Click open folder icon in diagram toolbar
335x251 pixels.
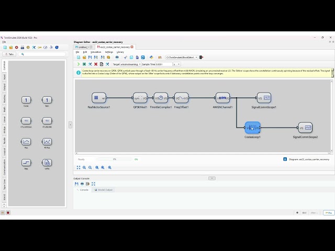pos(84,58)
